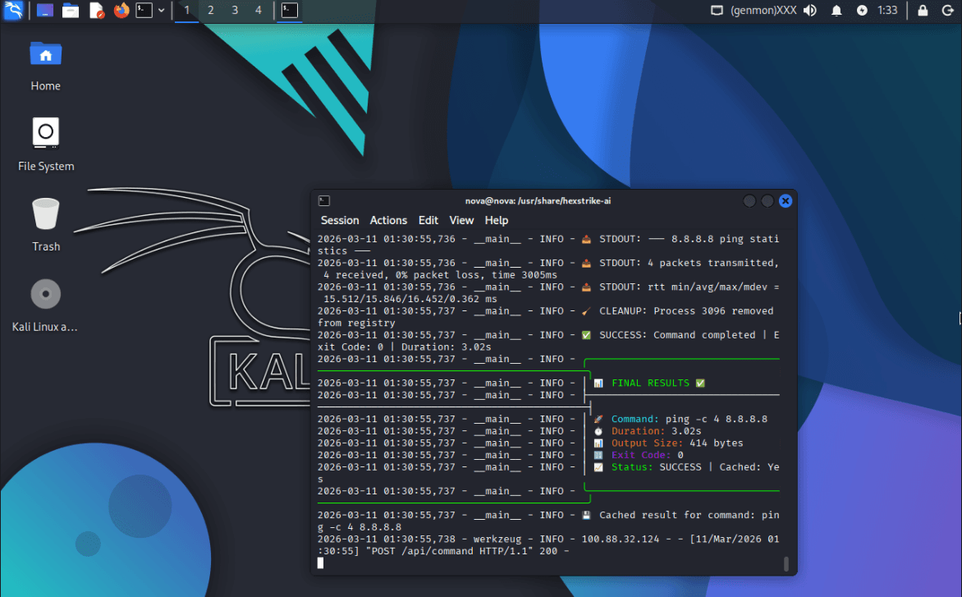Launch Firefox from the top panel
The image size is (962, 597).
pyautogui.click(x=121, y=11)
